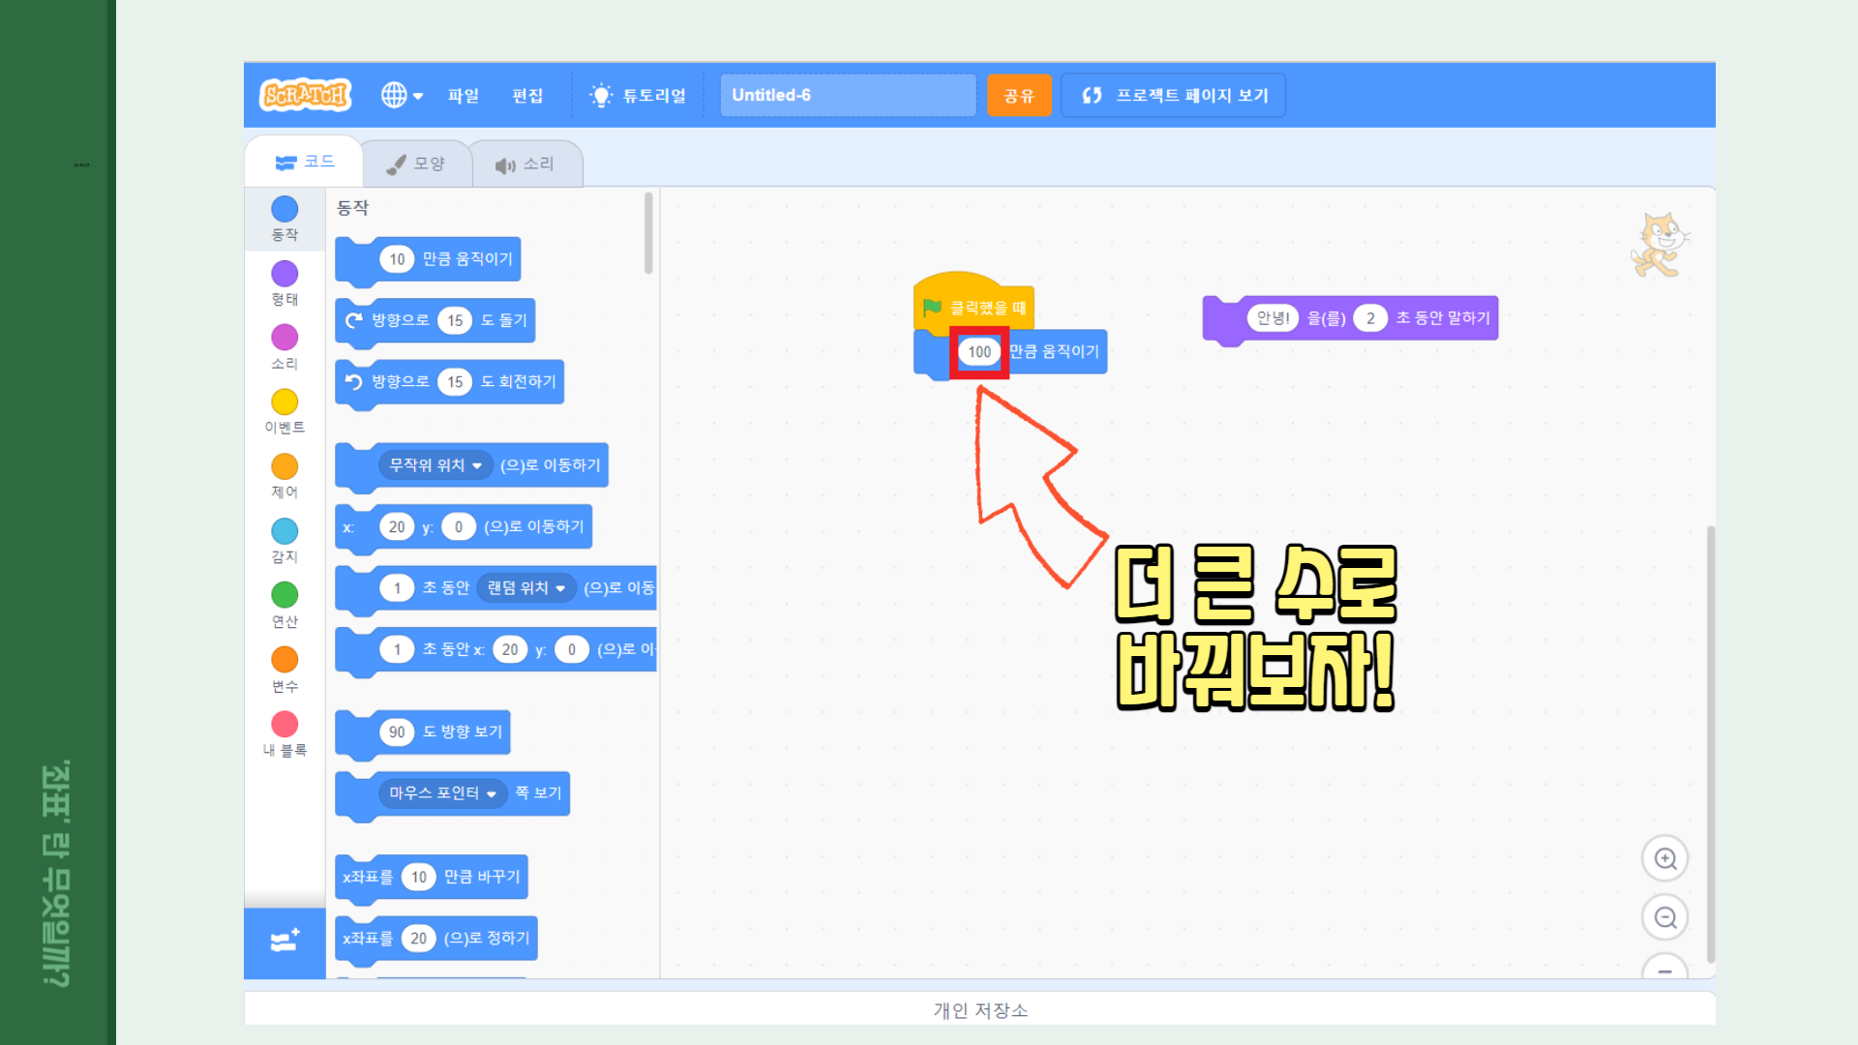Switch to the 소리 tab
The width and height of the screenshot is (1858, 1045).
pyautogui.click(x=526, y=164)
